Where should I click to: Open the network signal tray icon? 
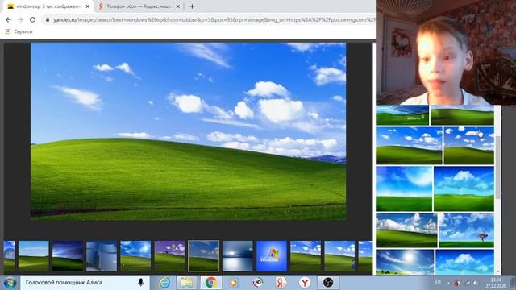[x=468, y=283]
